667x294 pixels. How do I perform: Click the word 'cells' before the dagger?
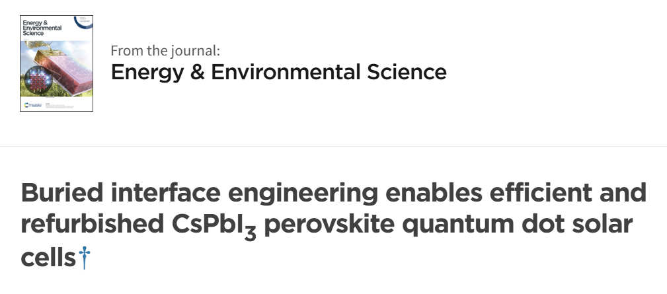click(48, 258)
